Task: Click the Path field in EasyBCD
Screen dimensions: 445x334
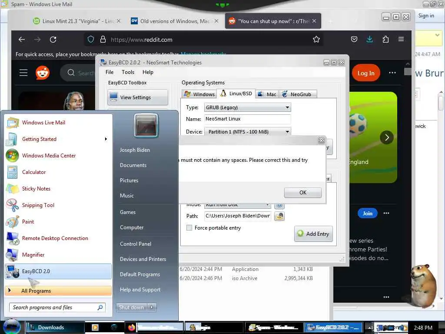Action: [238, 216]
